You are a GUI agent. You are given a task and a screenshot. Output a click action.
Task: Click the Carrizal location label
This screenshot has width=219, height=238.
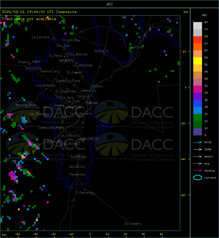(136, 47)
